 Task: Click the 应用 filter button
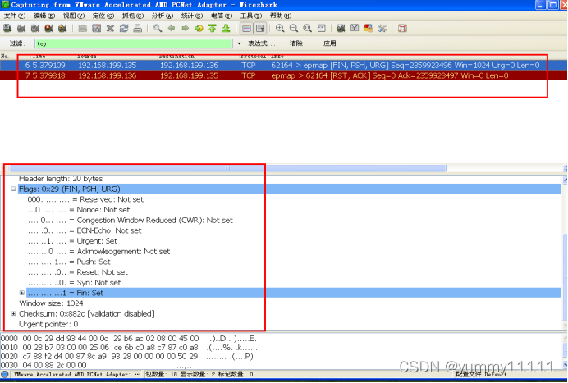(x=329, y=43)
